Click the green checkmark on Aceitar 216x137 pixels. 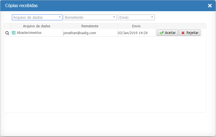[161, 33]
